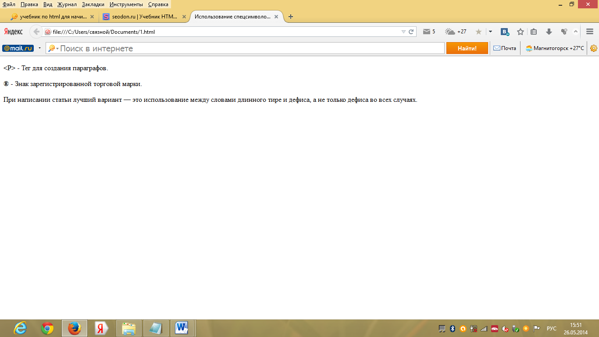
Task: Open the Downloads arrow icon
Action: (x=549, y=32)
